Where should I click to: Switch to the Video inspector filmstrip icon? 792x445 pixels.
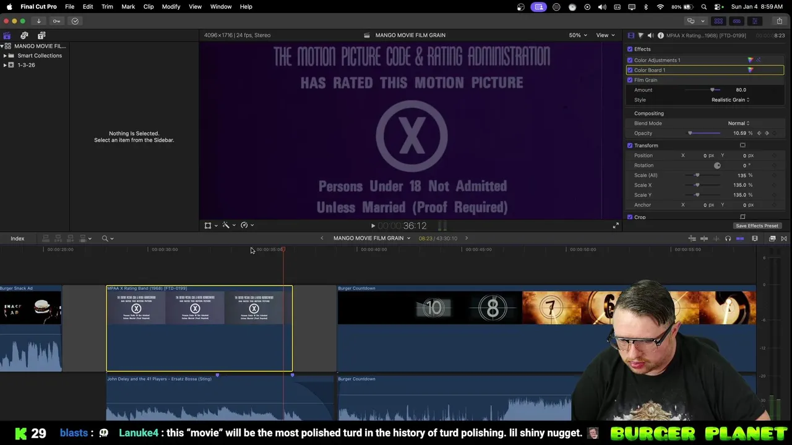tap(631, 35)
